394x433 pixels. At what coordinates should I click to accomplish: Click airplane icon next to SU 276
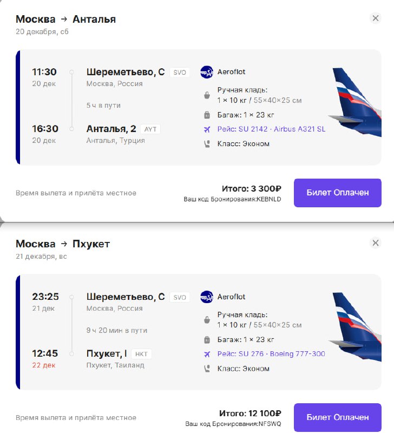tap(207, 355)
